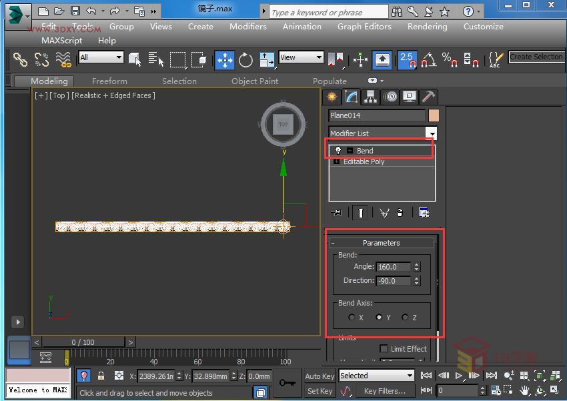
Task: Open the Modifier List dropdown
Action: [x=430, y=133]
